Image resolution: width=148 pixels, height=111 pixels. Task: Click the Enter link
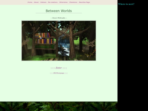[x=59, y=68]
